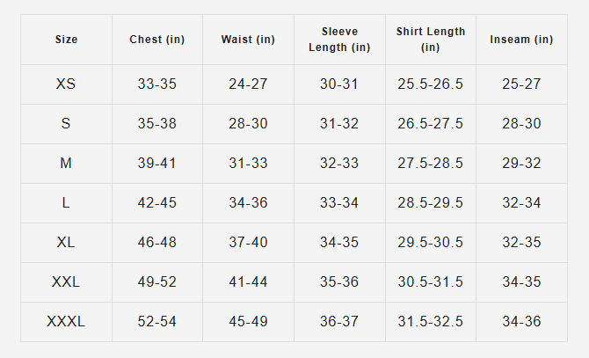The image size is (589, 358).
Task: Click shirt length value 27.5-28.5
Action: (431, 163)
